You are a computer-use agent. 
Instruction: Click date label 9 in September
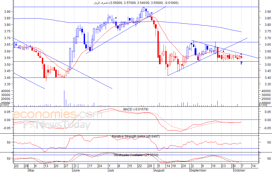tap(203, 166)
